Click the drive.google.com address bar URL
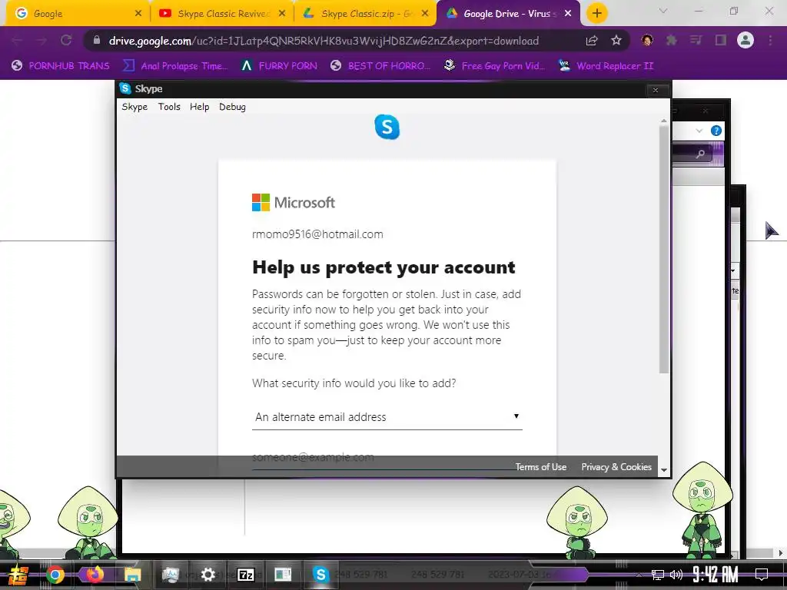Image resolution: width=787 pixels, height=590 pixels. 324,41
